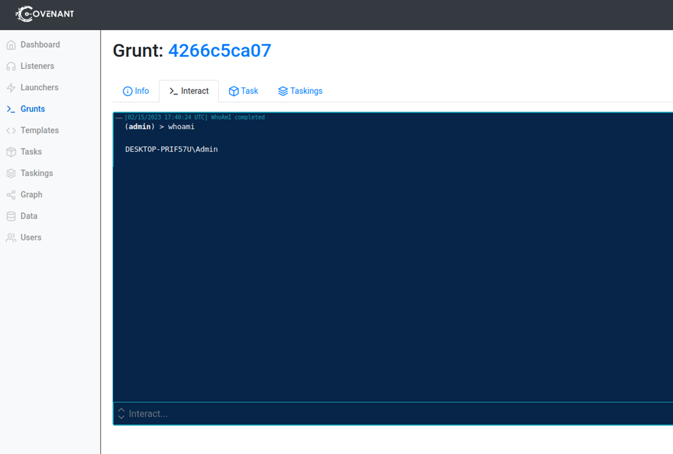
Task: Collapse the WhoAmI completed output entry
Action: [x=119, y=117]
